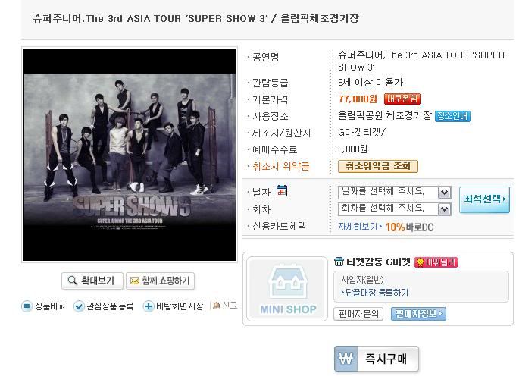Screen dimensions: 516x392
Task: Click the 바탕화면저장 plus icon
Action: pos(148,306)
